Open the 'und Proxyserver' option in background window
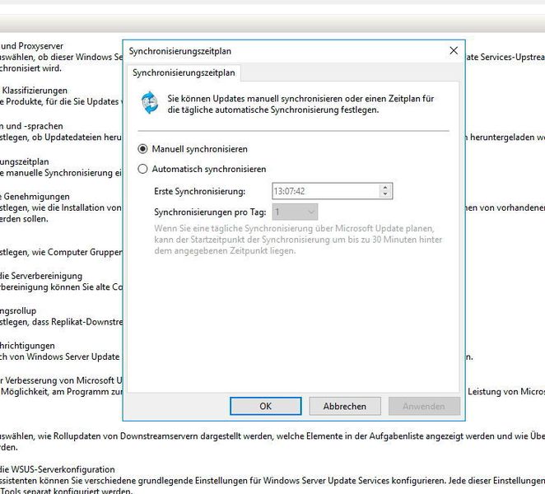This screenshot has height=494, width=545. coord(31,46)
